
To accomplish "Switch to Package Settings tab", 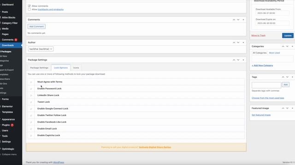I will tap(39, 68).
